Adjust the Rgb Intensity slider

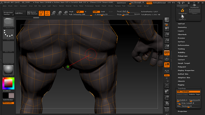pyautogui.click(x=80, y=14)
